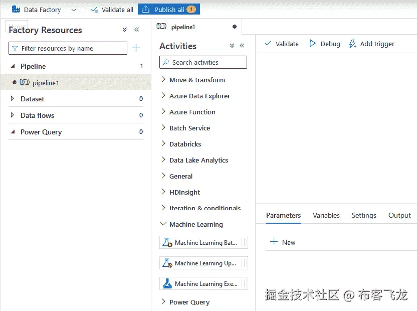The height and width of the screenshot is (311, 417).
Task: Expand the Data flows tree section
Action: tap(12, 115)
